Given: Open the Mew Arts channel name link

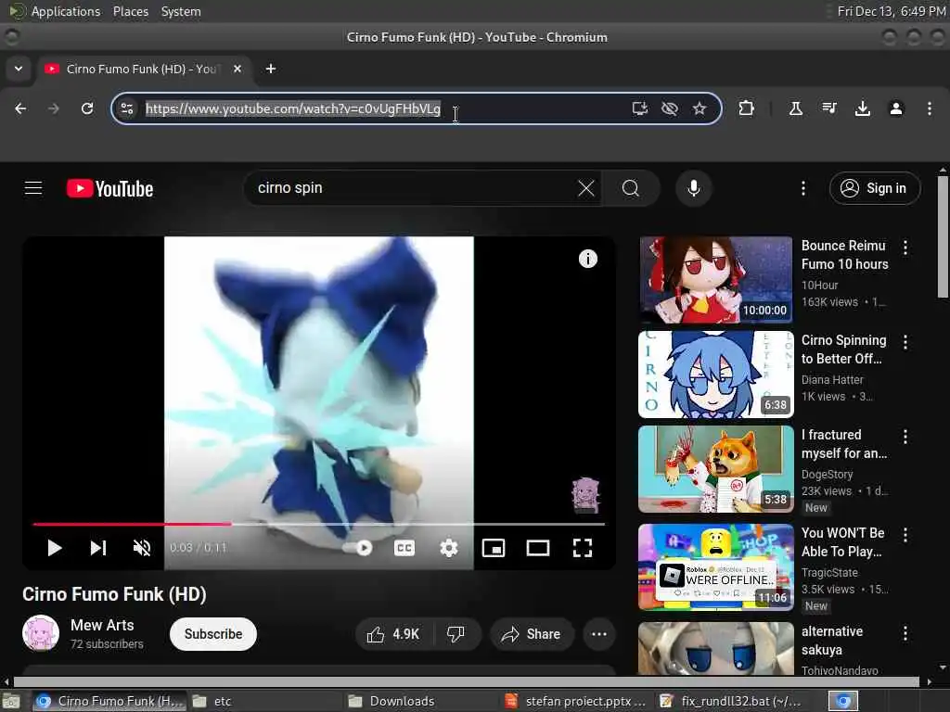Looking at the screenshot, I should (x=102, y=626).
